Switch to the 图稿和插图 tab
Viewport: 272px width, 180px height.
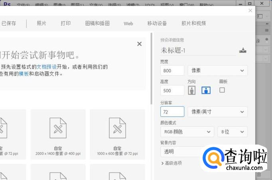tap(97, 23)
